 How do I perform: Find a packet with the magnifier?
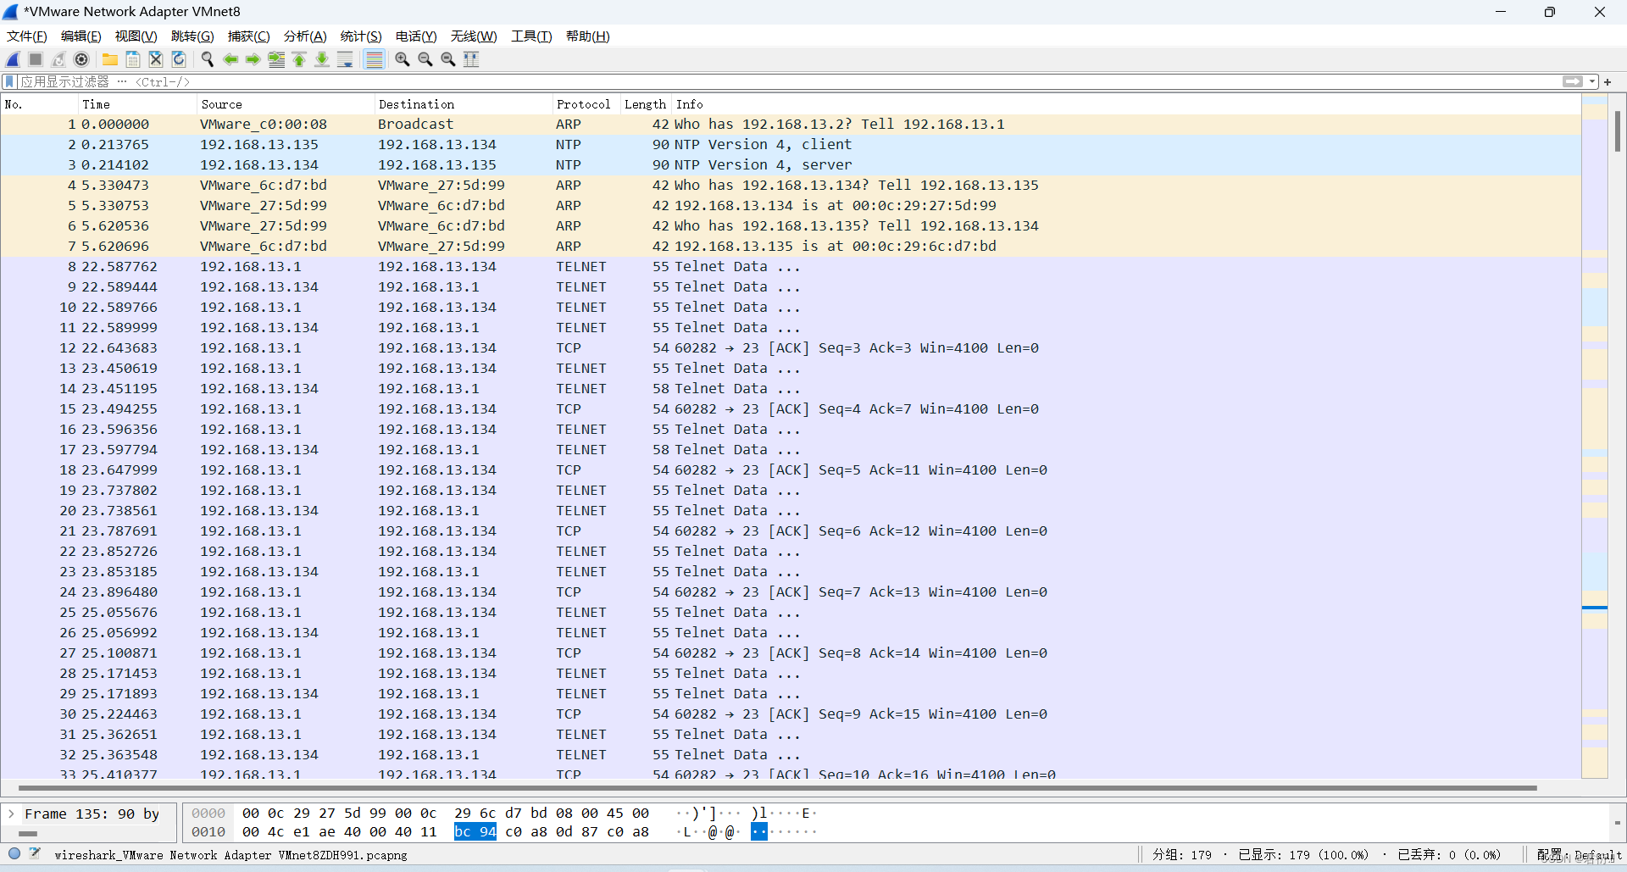click(208, 59)
